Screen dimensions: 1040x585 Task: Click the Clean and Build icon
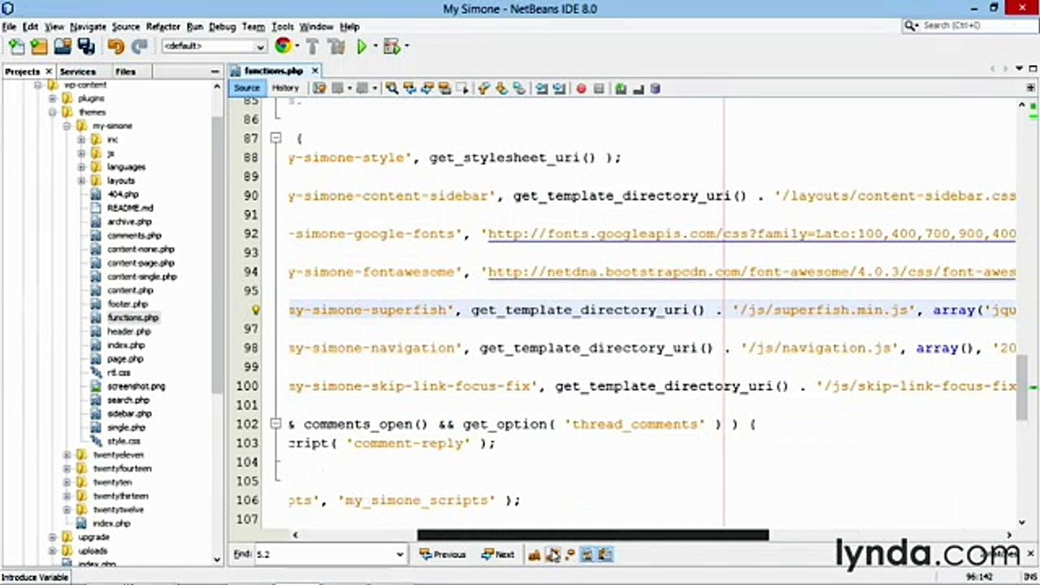pos(335,46)
